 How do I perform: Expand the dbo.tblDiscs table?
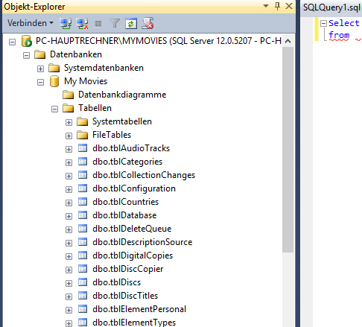(x=69, y=283)
